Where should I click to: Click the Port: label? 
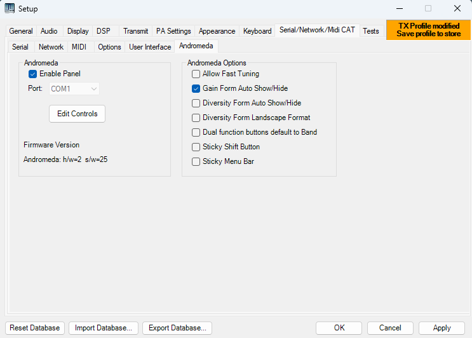coord(35,88)
